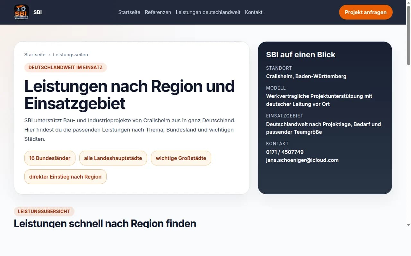This screenshot has height=256, width=411.
Task: Select the wichtige Großstädte chip
Action: [x=181, y=158]
